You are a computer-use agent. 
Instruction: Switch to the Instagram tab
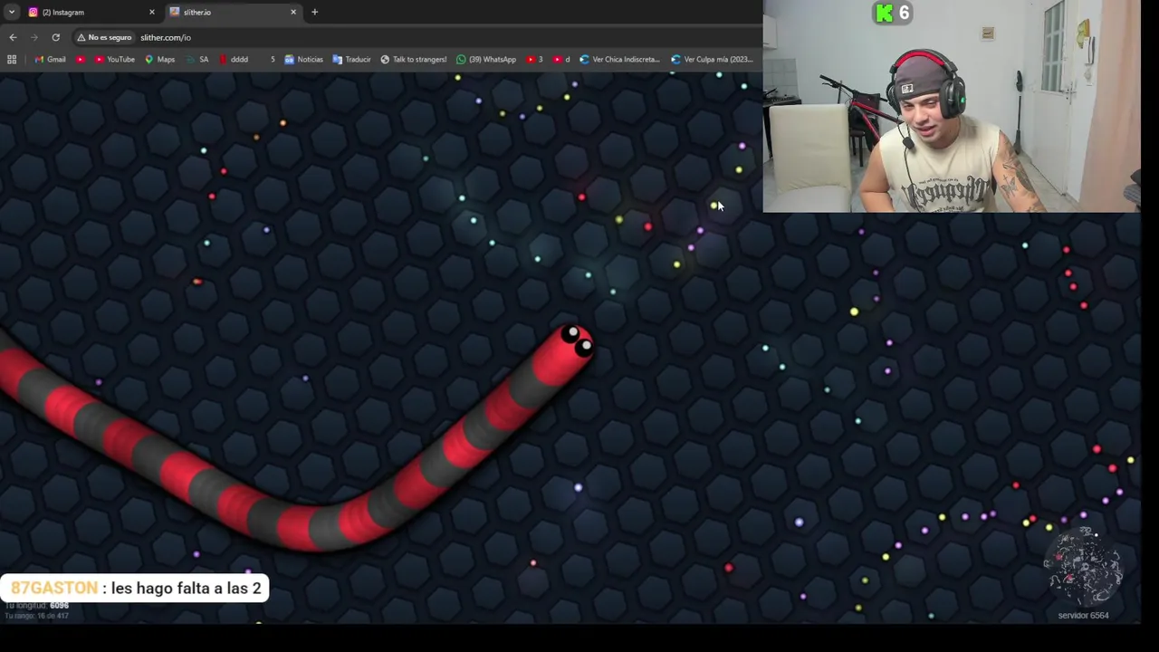[x=90, y=12]
